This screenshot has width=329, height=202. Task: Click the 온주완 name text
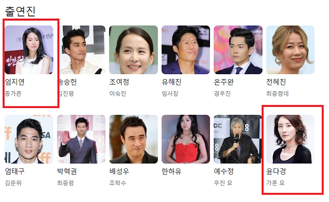click(223, 82)
